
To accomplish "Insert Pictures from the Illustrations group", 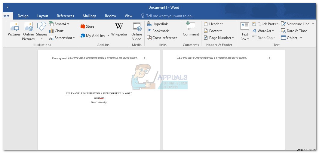I will pos(14,29).
